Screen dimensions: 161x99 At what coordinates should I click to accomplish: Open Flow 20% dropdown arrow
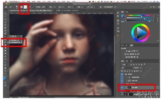[86, 7]
